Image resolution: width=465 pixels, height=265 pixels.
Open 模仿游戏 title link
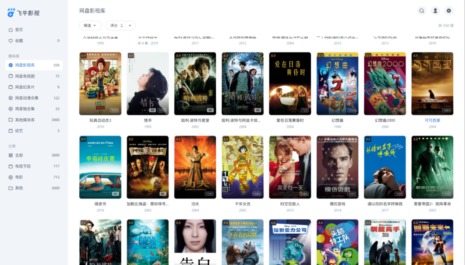(338, 204)
